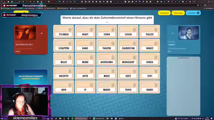Click the red team spymaster portrait

pyautogui.click(x=25, y=33)
